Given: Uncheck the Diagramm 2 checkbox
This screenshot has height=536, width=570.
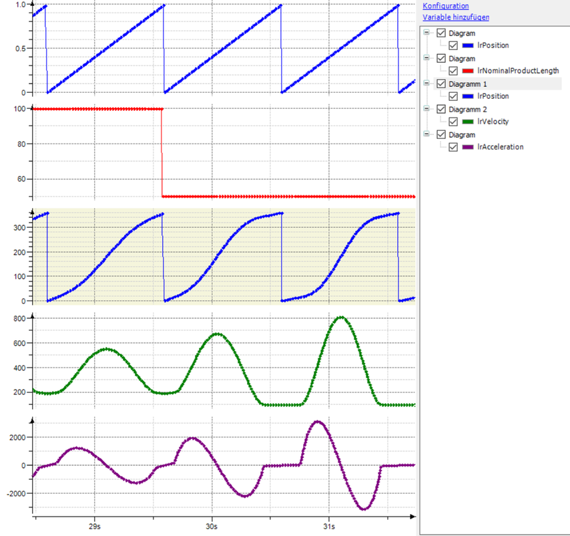Looking at the screenshot, I should click(x=441, y=109).
